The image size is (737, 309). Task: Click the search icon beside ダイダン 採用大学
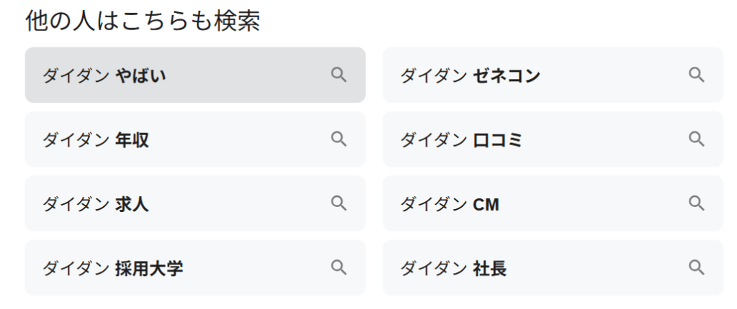click(x=338, y=267)
